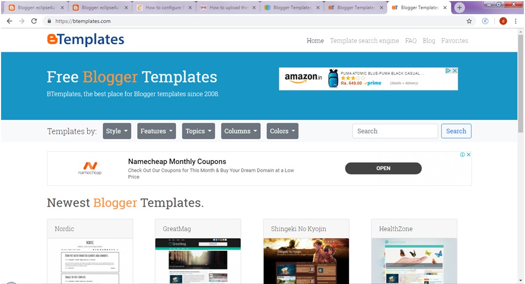Image resolution: width=525 pixels, height=284 pixels.
Task: Click the browser back arrow
Action: point(9,21)
